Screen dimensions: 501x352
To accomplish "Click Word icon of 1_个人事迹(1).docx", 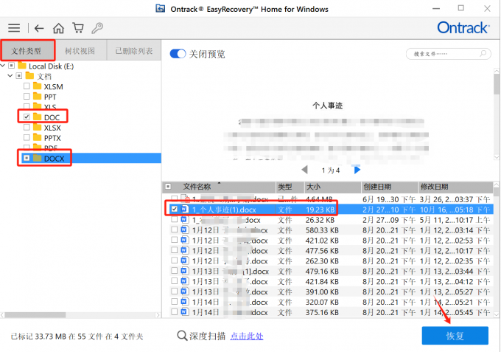I will pos(184,210).
